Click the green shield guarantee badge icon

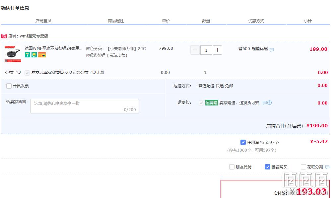point(34,55)
